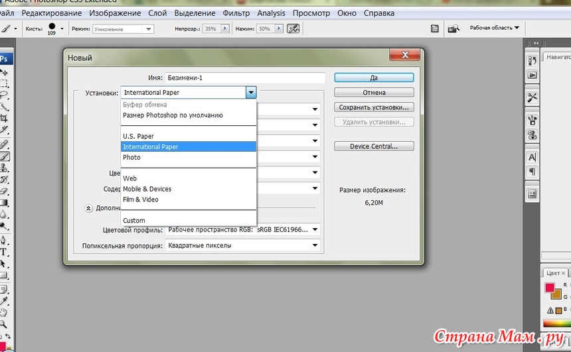Viewport: 571px width, 352px height.
Task: Open the Справка menu
Action: click(x=379, y=13)
